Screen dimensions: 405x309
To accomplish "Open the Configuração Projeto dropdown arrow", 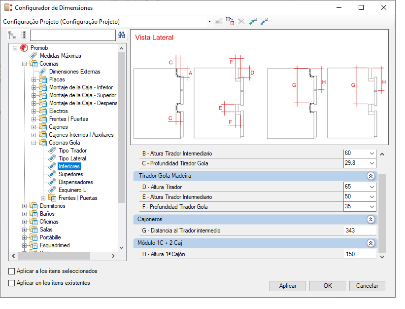I will (x=209, y=22).
